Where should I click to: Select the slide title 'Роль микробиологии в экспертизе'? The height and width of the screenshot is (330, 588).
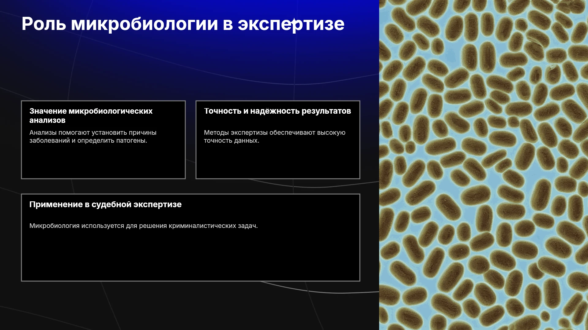[183, 24]
